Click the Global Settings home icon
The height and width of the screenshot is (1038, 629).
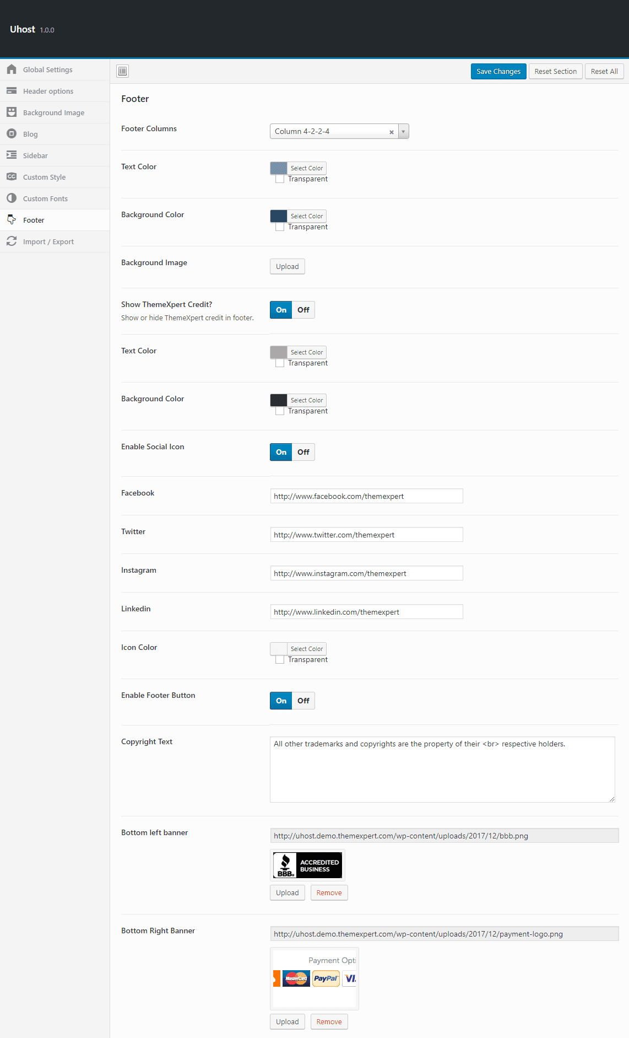click(12, 69)
